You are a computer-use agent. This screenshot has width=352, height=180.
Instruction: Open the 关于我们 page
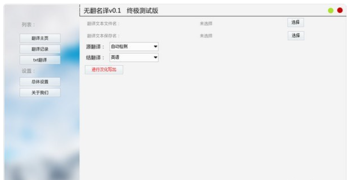40,93
